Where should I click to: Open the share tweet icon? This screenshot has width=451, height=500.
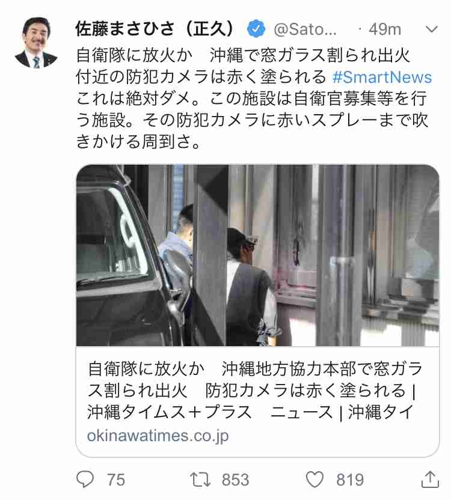(430, 480)
